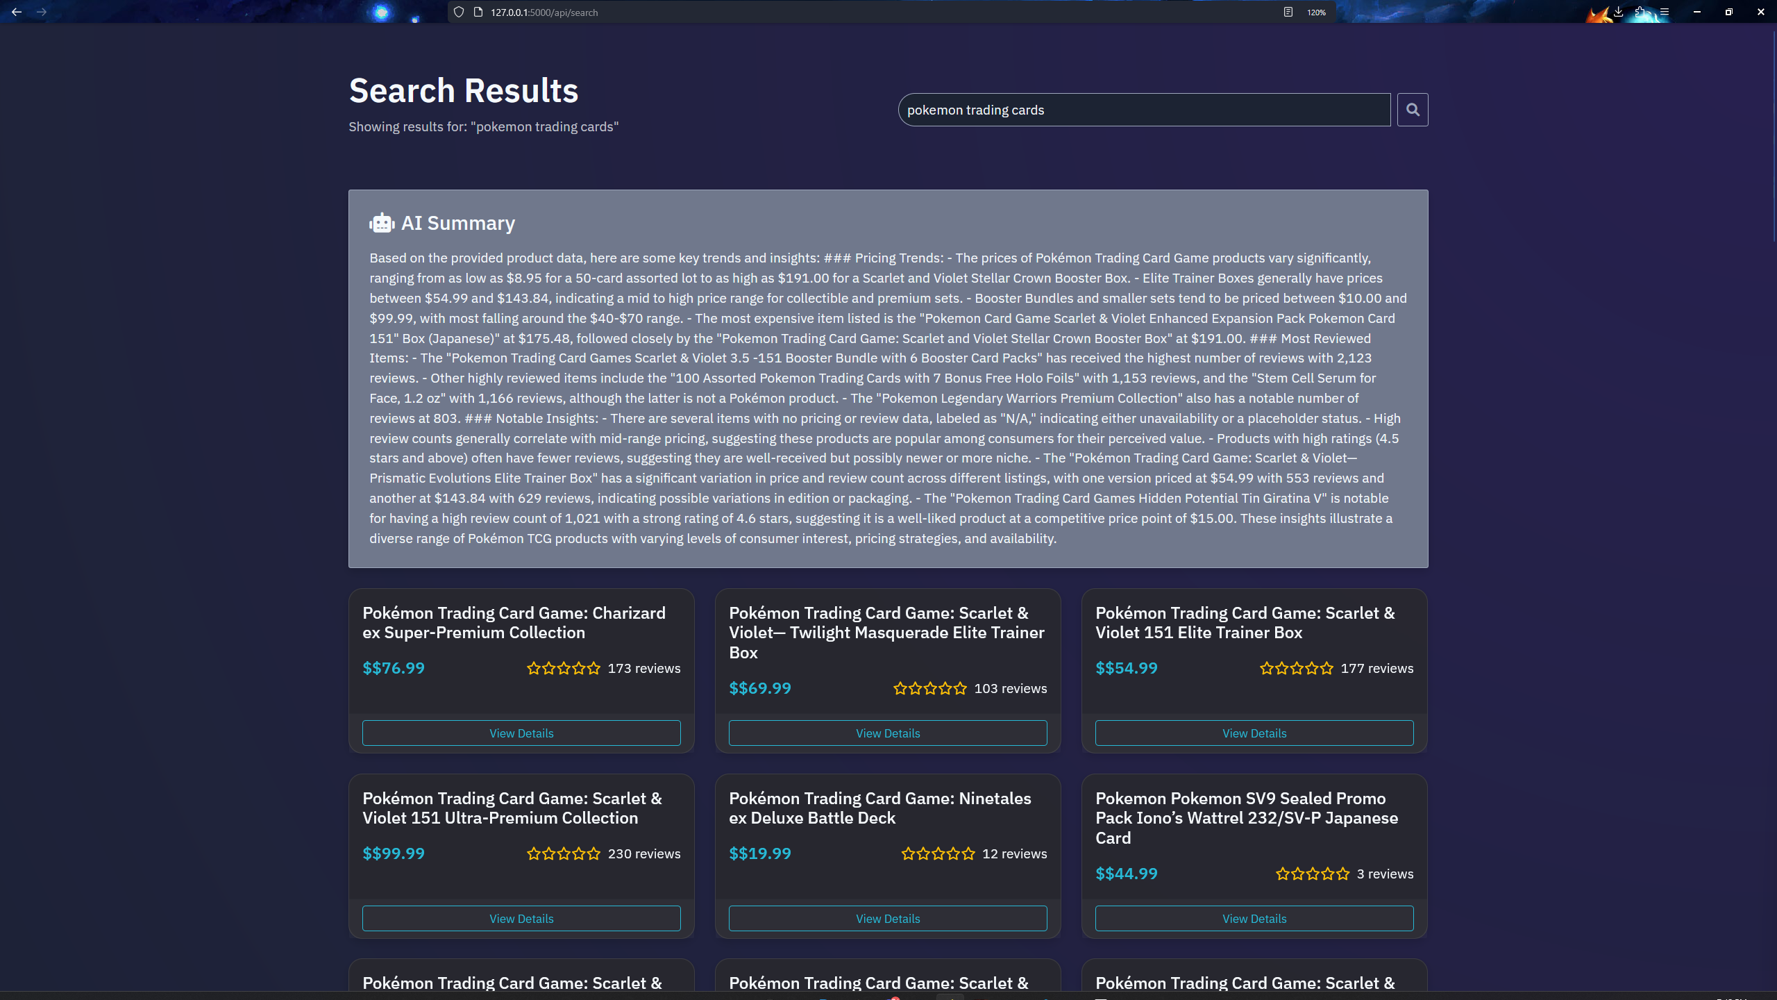View Details for 151 Ultra-Premium Collection

click(521, 919)
